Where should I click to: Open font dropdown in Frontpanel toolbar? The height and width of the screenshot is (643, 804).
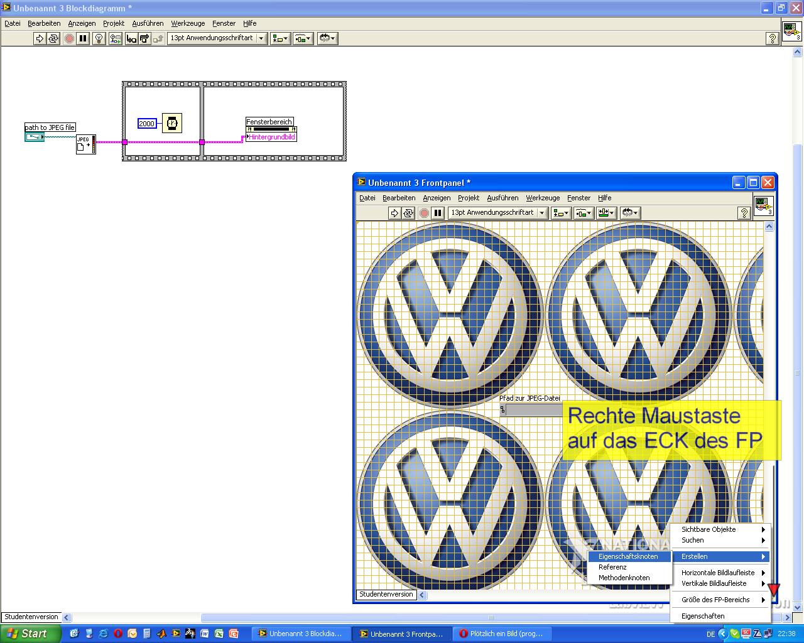pyautogui.click(x=497, y=213)
